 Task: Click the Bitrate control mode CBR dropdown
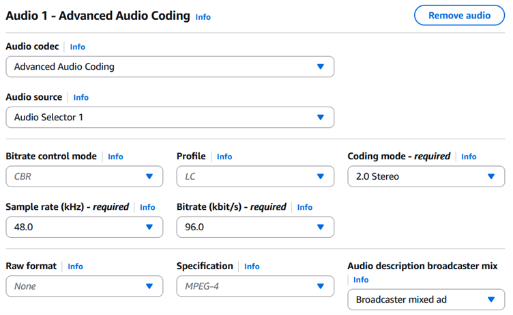(x=84, y=176)
